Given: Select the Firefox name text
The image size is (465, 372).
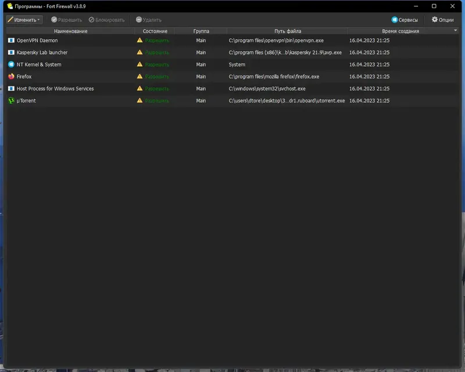Looking at the screenshot, I should click(24, 77).
